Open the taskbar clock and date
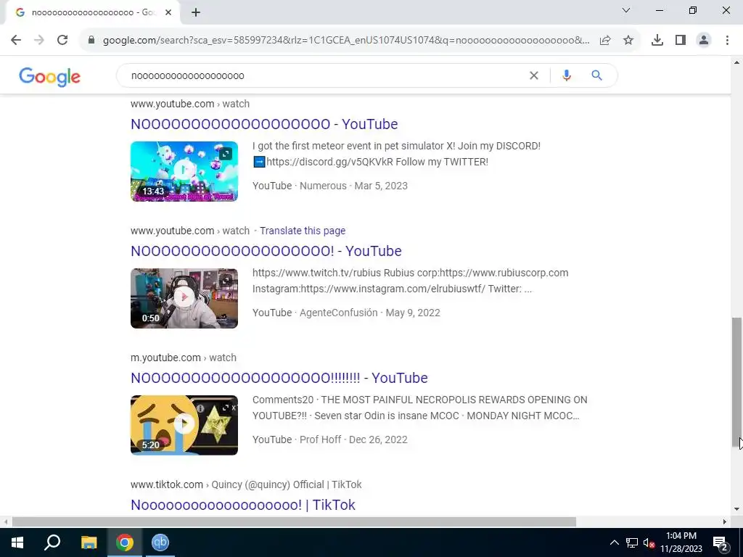 click(681, 542)
